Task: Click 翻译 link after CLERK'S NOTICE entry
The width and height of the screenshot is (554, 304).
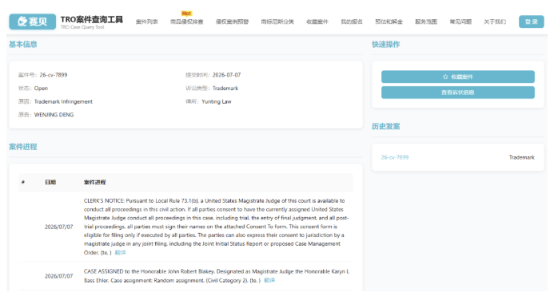Action: [121, 252]
